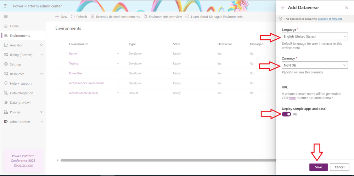Screen dimensions: 354x176
Task: Click the Home house icon
Action: (6, 26)
